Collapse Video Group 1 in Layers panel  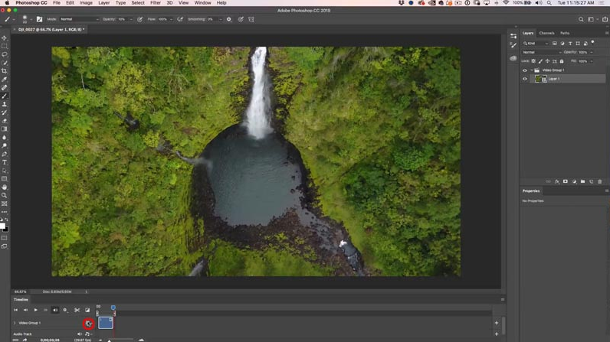[x=531, y=70]
